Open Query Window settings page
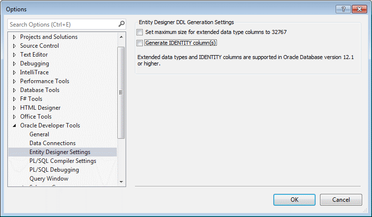The width and height of the screenshot is (372, 217). pos(49,179)
